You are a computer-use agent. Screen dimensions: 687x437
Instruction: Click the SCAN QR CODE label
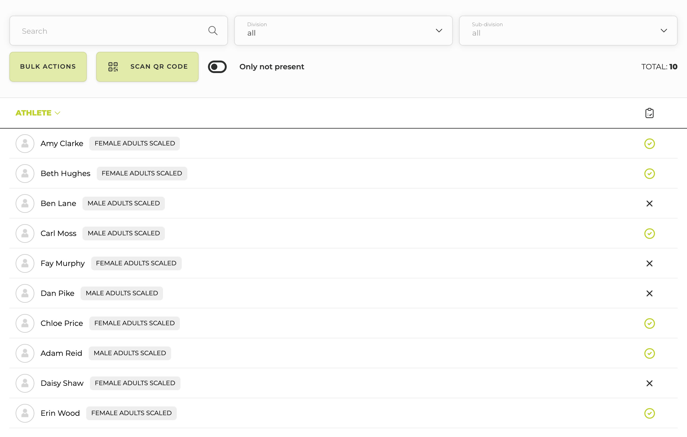pos(159,67)
